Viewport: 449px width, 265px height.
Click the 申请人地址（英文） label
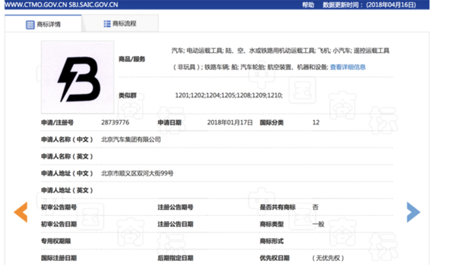click(67, 191)
